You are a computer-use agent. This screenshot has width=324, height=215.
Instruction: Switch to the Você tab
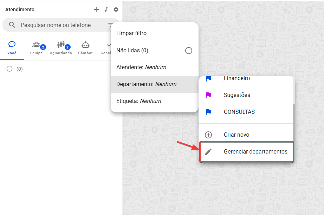point(12,48)
